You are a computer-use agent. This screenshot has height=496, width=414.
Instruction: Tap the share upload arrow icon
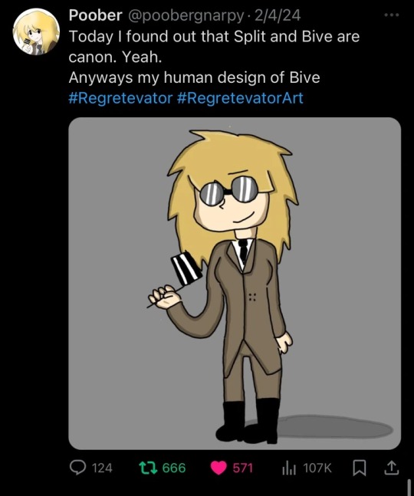(x=391, y=468)
